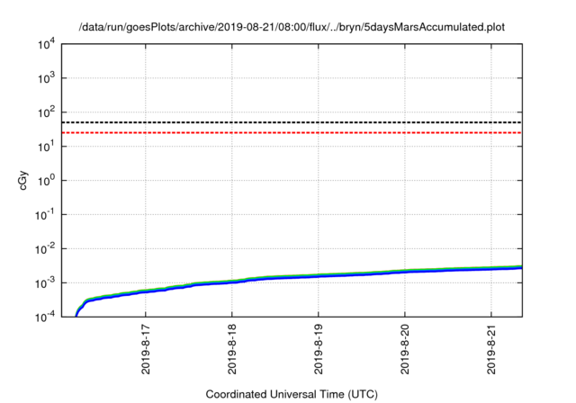Click the 10^-2 y-axis label

(x=45, y=249)
